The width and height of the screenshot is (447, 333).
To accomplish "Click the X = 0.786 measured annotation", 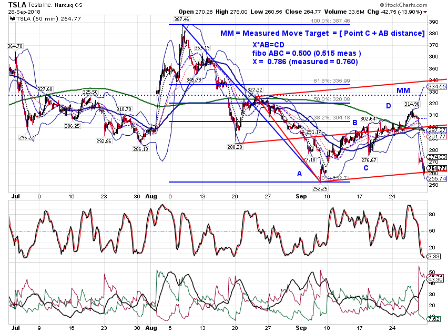I will click(x=305, y=62).
